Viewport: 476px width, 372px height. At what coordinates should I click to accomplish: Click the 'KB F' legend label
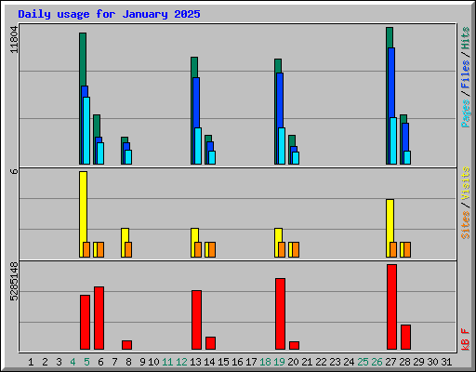pyautogui.click(x=465, y=339)
